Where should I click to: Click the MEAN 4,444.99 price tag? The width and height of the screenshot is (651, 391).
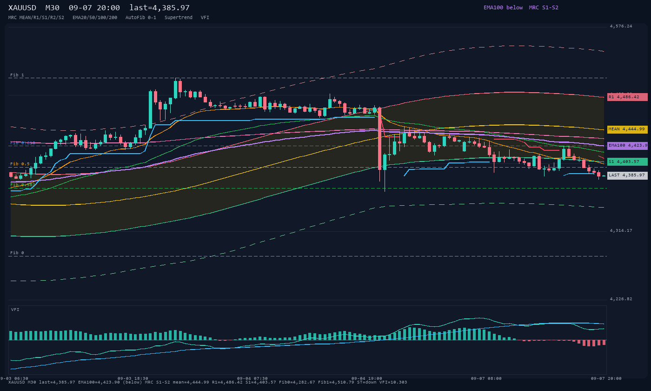[x=627, y=129]
